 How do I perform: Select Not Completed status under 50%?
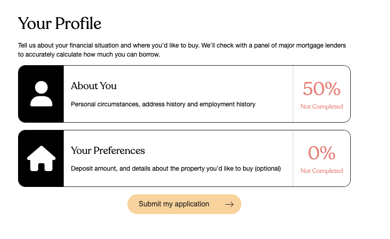tap(321, 107)
